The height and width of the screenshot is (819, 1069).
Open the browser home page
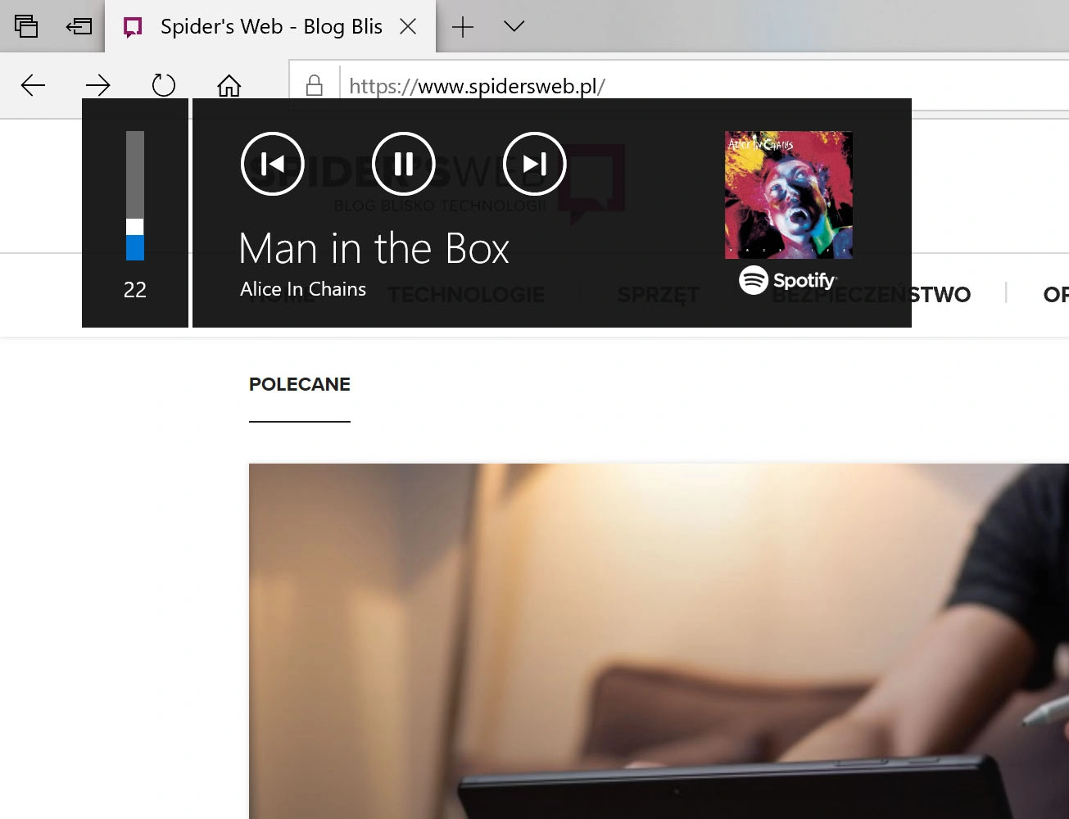[229, 85]
